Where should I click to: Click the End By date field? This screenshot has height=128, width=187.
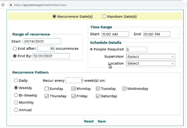(x=51, y=56)
